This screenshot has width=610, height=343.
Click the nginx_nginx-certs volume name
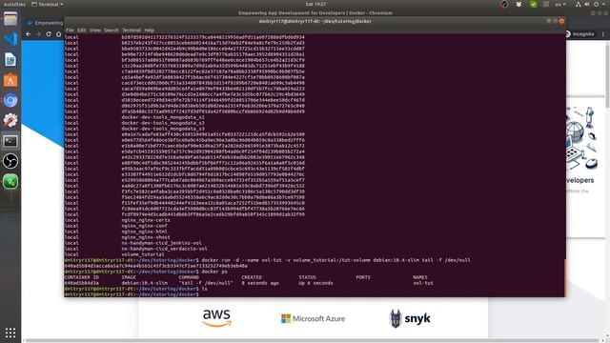[x=146, y=220]
